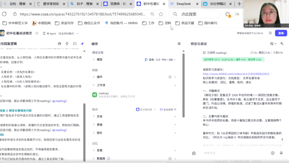The image size is (289, 163).
Task: Open the bilibili video link
Action: pyautogui.click(x=236, y=74)
